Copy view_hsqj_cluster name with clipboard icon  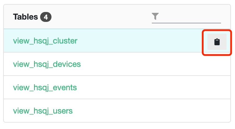pos(217,42)
